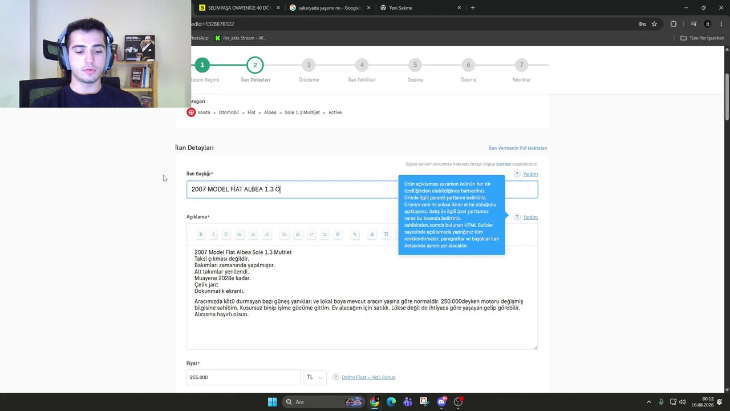Insert a hyperlink via the link icon

(x=355, y=234)
